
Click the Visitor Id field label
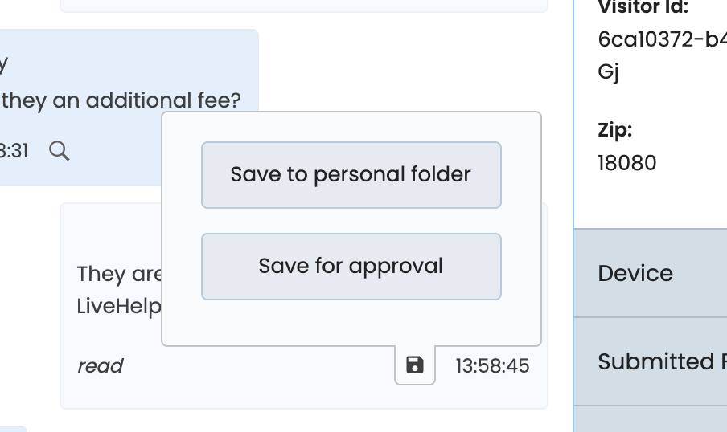pos(643,8)
